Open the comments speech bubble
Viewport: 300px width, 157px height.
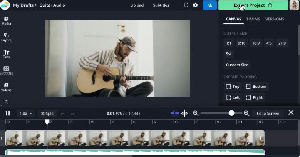click(x=186, y=5)
